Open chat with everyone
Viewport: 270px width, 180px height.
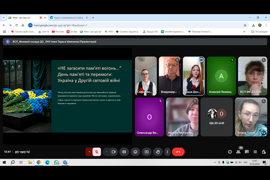point(247,152)
